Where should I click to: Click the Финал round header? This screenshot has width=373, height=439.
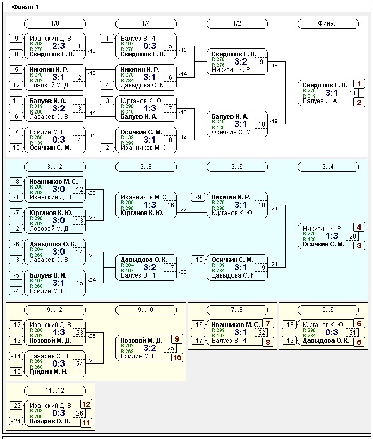(x=328, y=23)
